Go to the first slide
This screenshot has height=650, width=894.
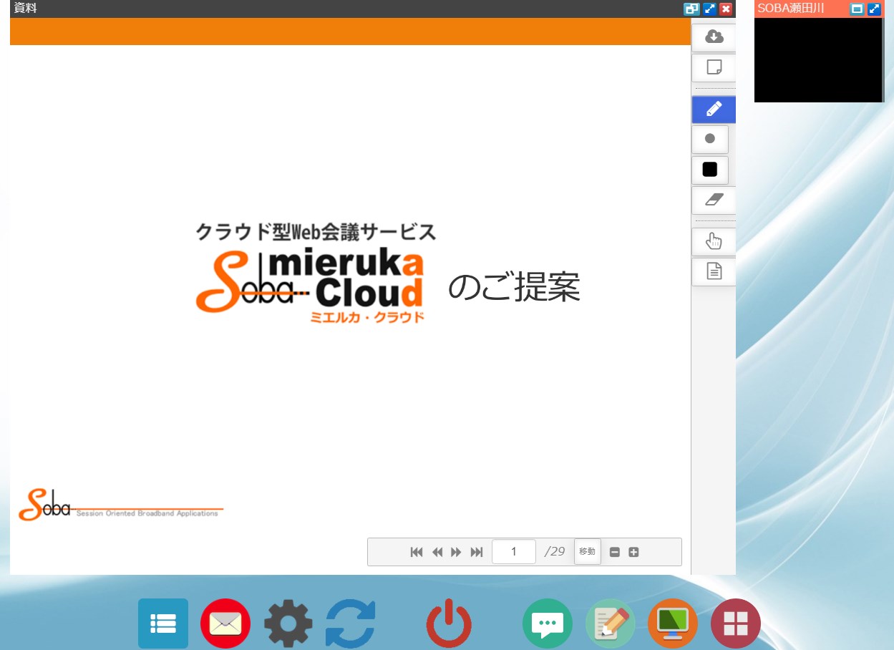417,552
